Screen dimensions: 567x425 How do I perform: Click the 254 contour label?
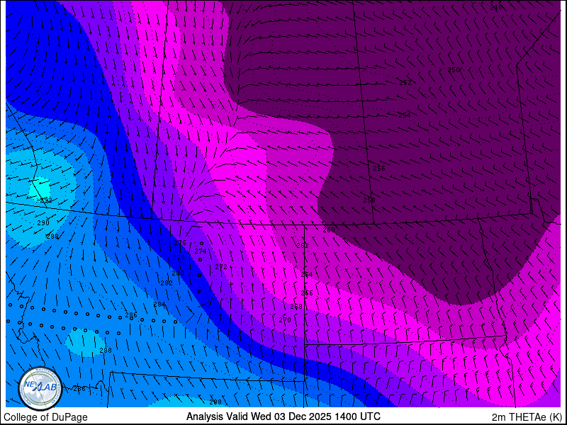pyautogui.click(x=405, y=115)
